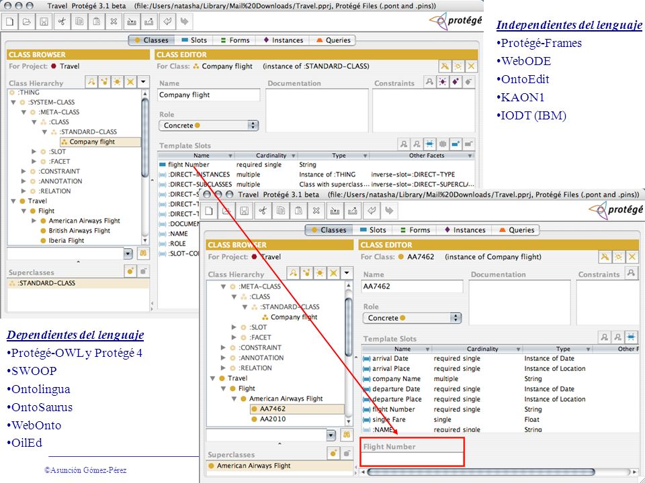Click the Create Subclass icon in the back window's Class Hierarchy
Image resolution: width=645 pixels, height=483 pixels.
click(105, 82)
